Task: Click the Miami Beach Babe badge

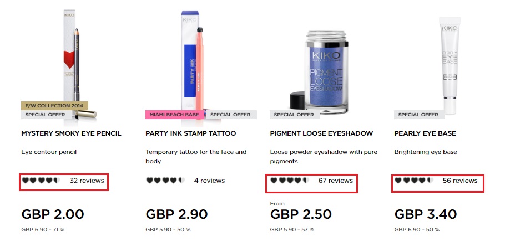Action: 174,115
